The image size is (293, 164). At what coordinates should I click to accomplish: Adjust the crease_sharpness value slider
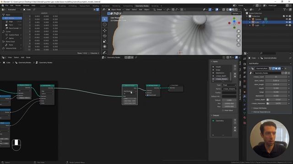click(x=278, y=103)
